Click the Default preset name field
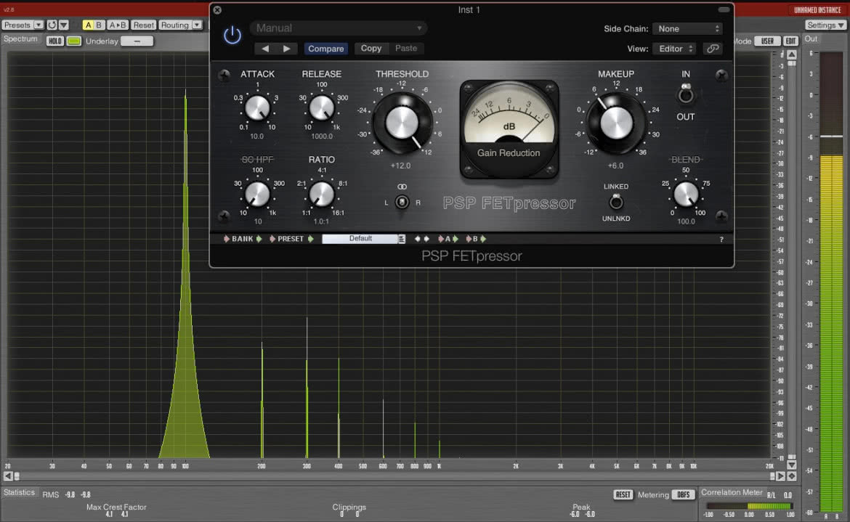This screenshot has width=850, height=522. (360, 239)
